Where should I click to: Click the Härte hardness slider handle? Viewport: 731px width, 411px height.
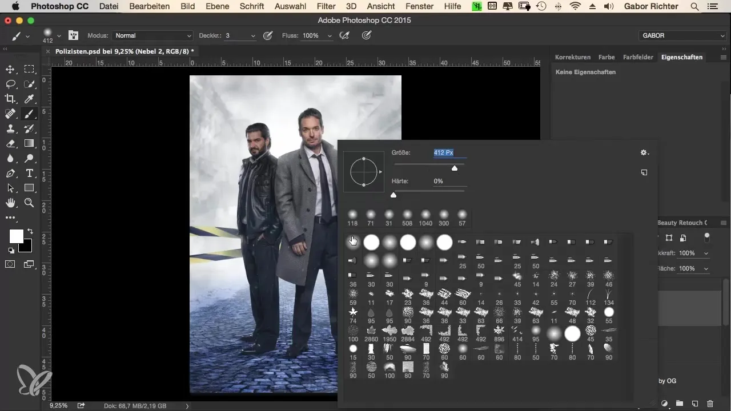click(x=393, y=195)
